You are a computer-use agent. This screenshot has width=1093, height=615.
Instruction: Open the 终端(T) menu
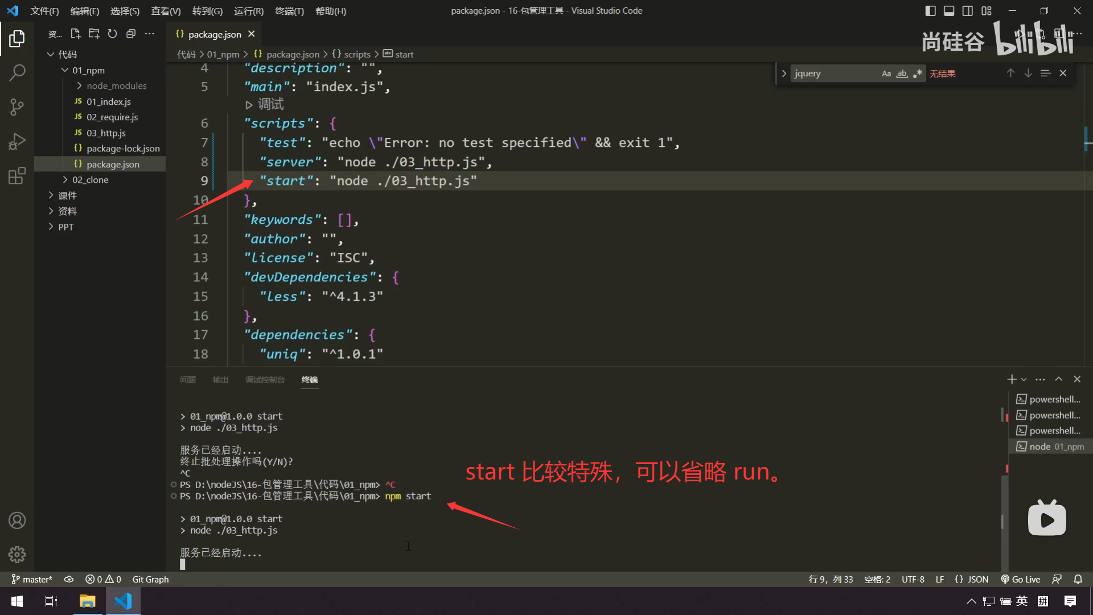[289, 11]
